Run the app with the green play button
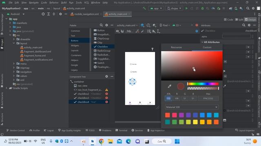The image size is (261, 146). (x=186, y=8)
